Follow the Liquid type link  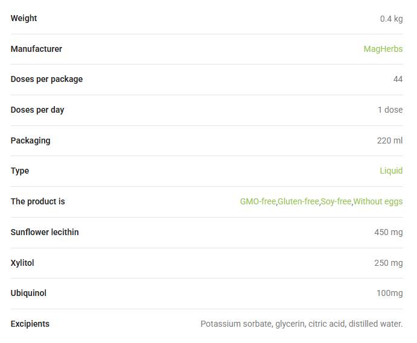[x=391, y=171]
